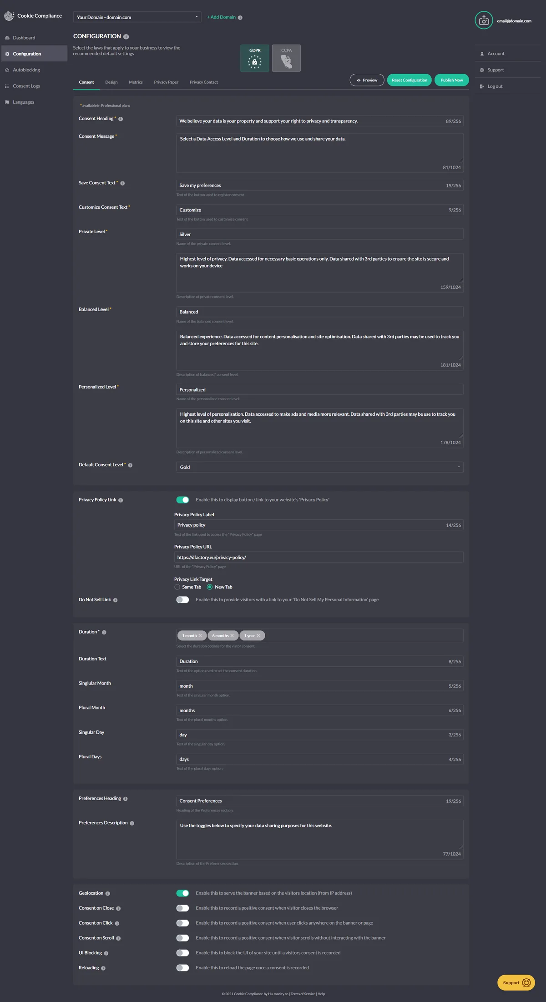The image size is (546, 1002).
Task: Click info icon next to Consent on Click
Action: point(117,924)
